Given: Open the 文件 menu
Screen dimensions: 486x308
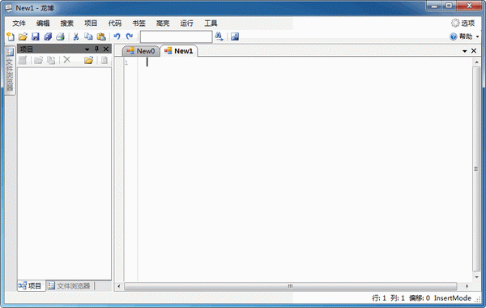Looking at the screenshot, I should click(19, 24).
